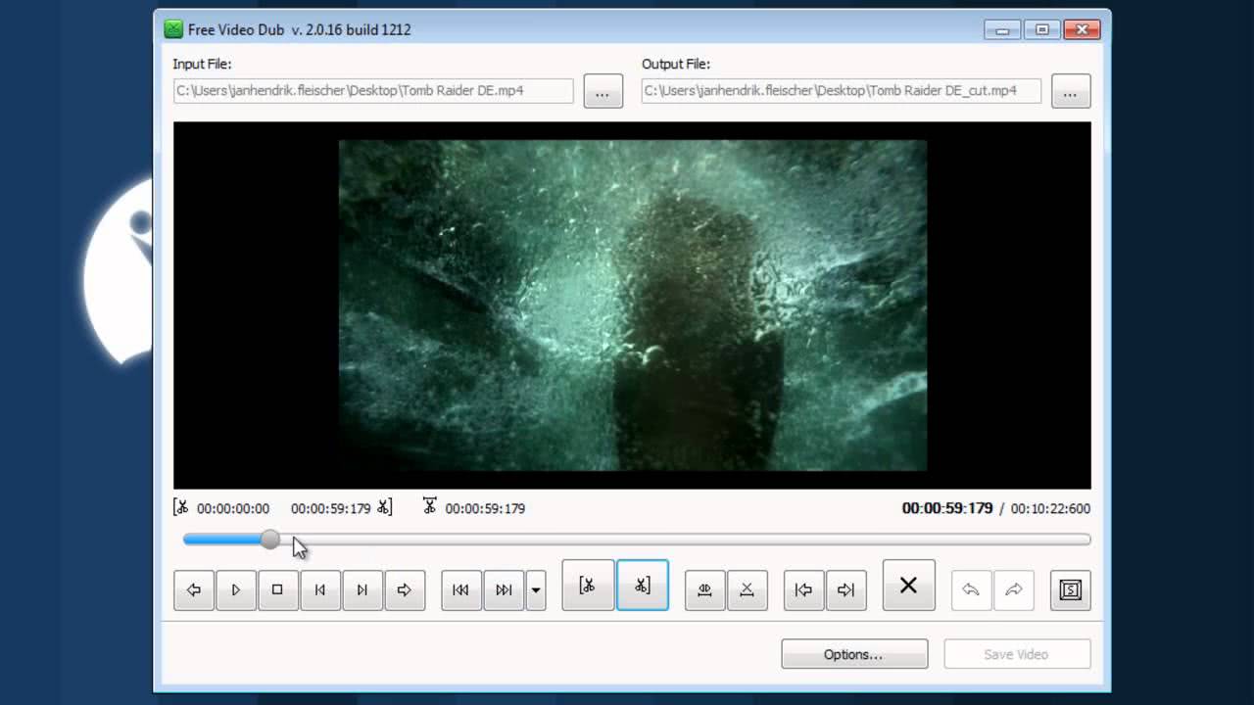The height and width of the screenshot is (705, 1254).
Task: Open the Options dialog
Action: coord(853,654)
